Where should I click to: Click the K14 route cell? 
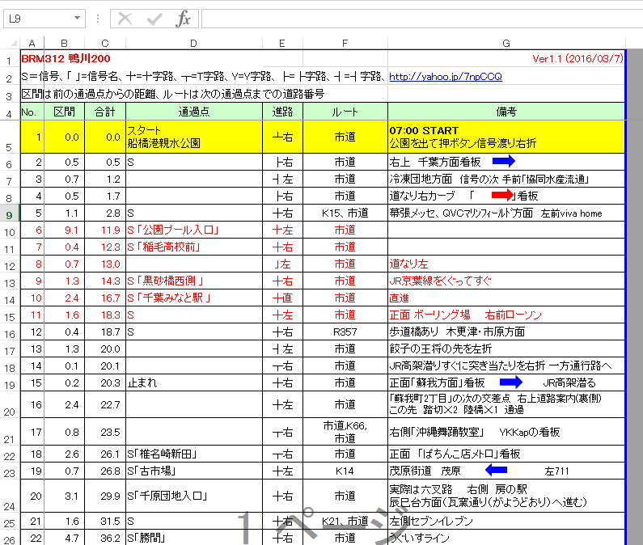(x=345, y=471)
